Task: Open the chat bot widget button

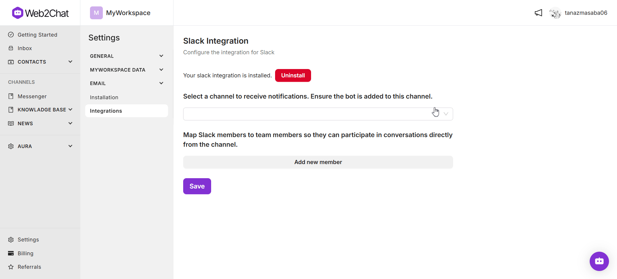Action: point(599,261)
